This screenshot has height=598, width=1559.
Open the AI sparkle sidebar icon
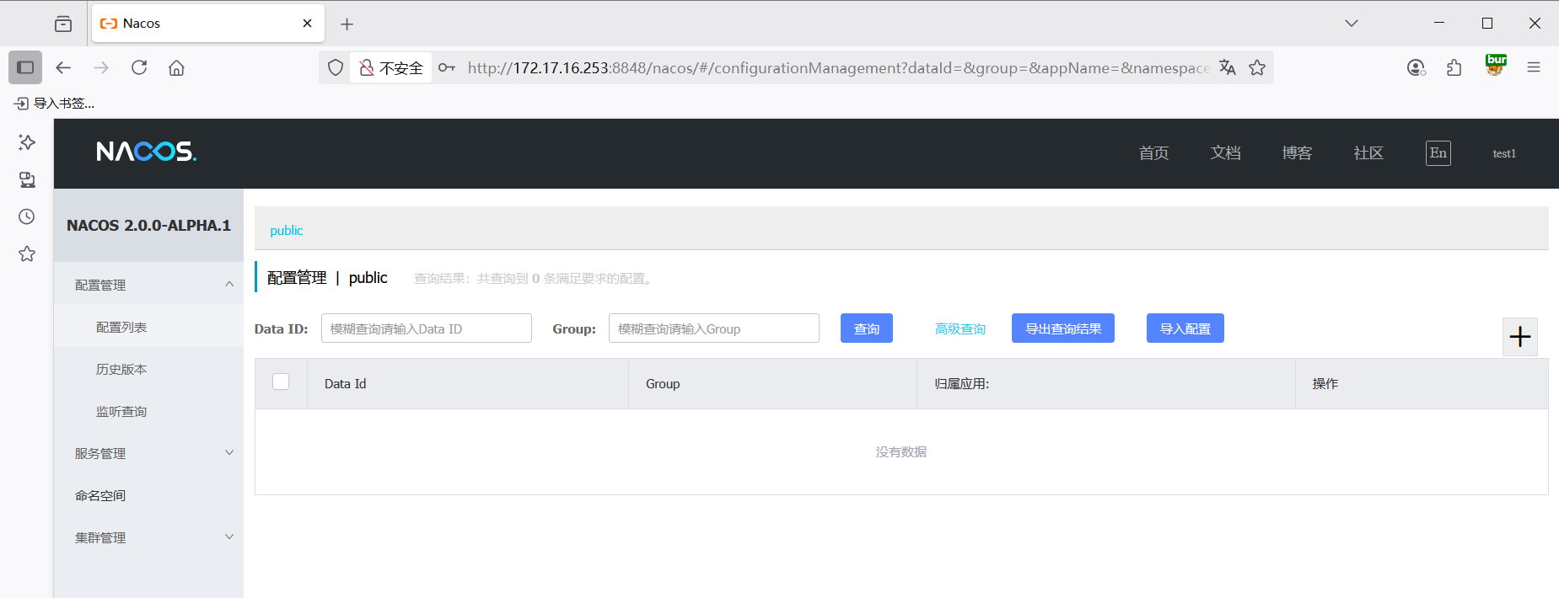(x=27, y=142)
